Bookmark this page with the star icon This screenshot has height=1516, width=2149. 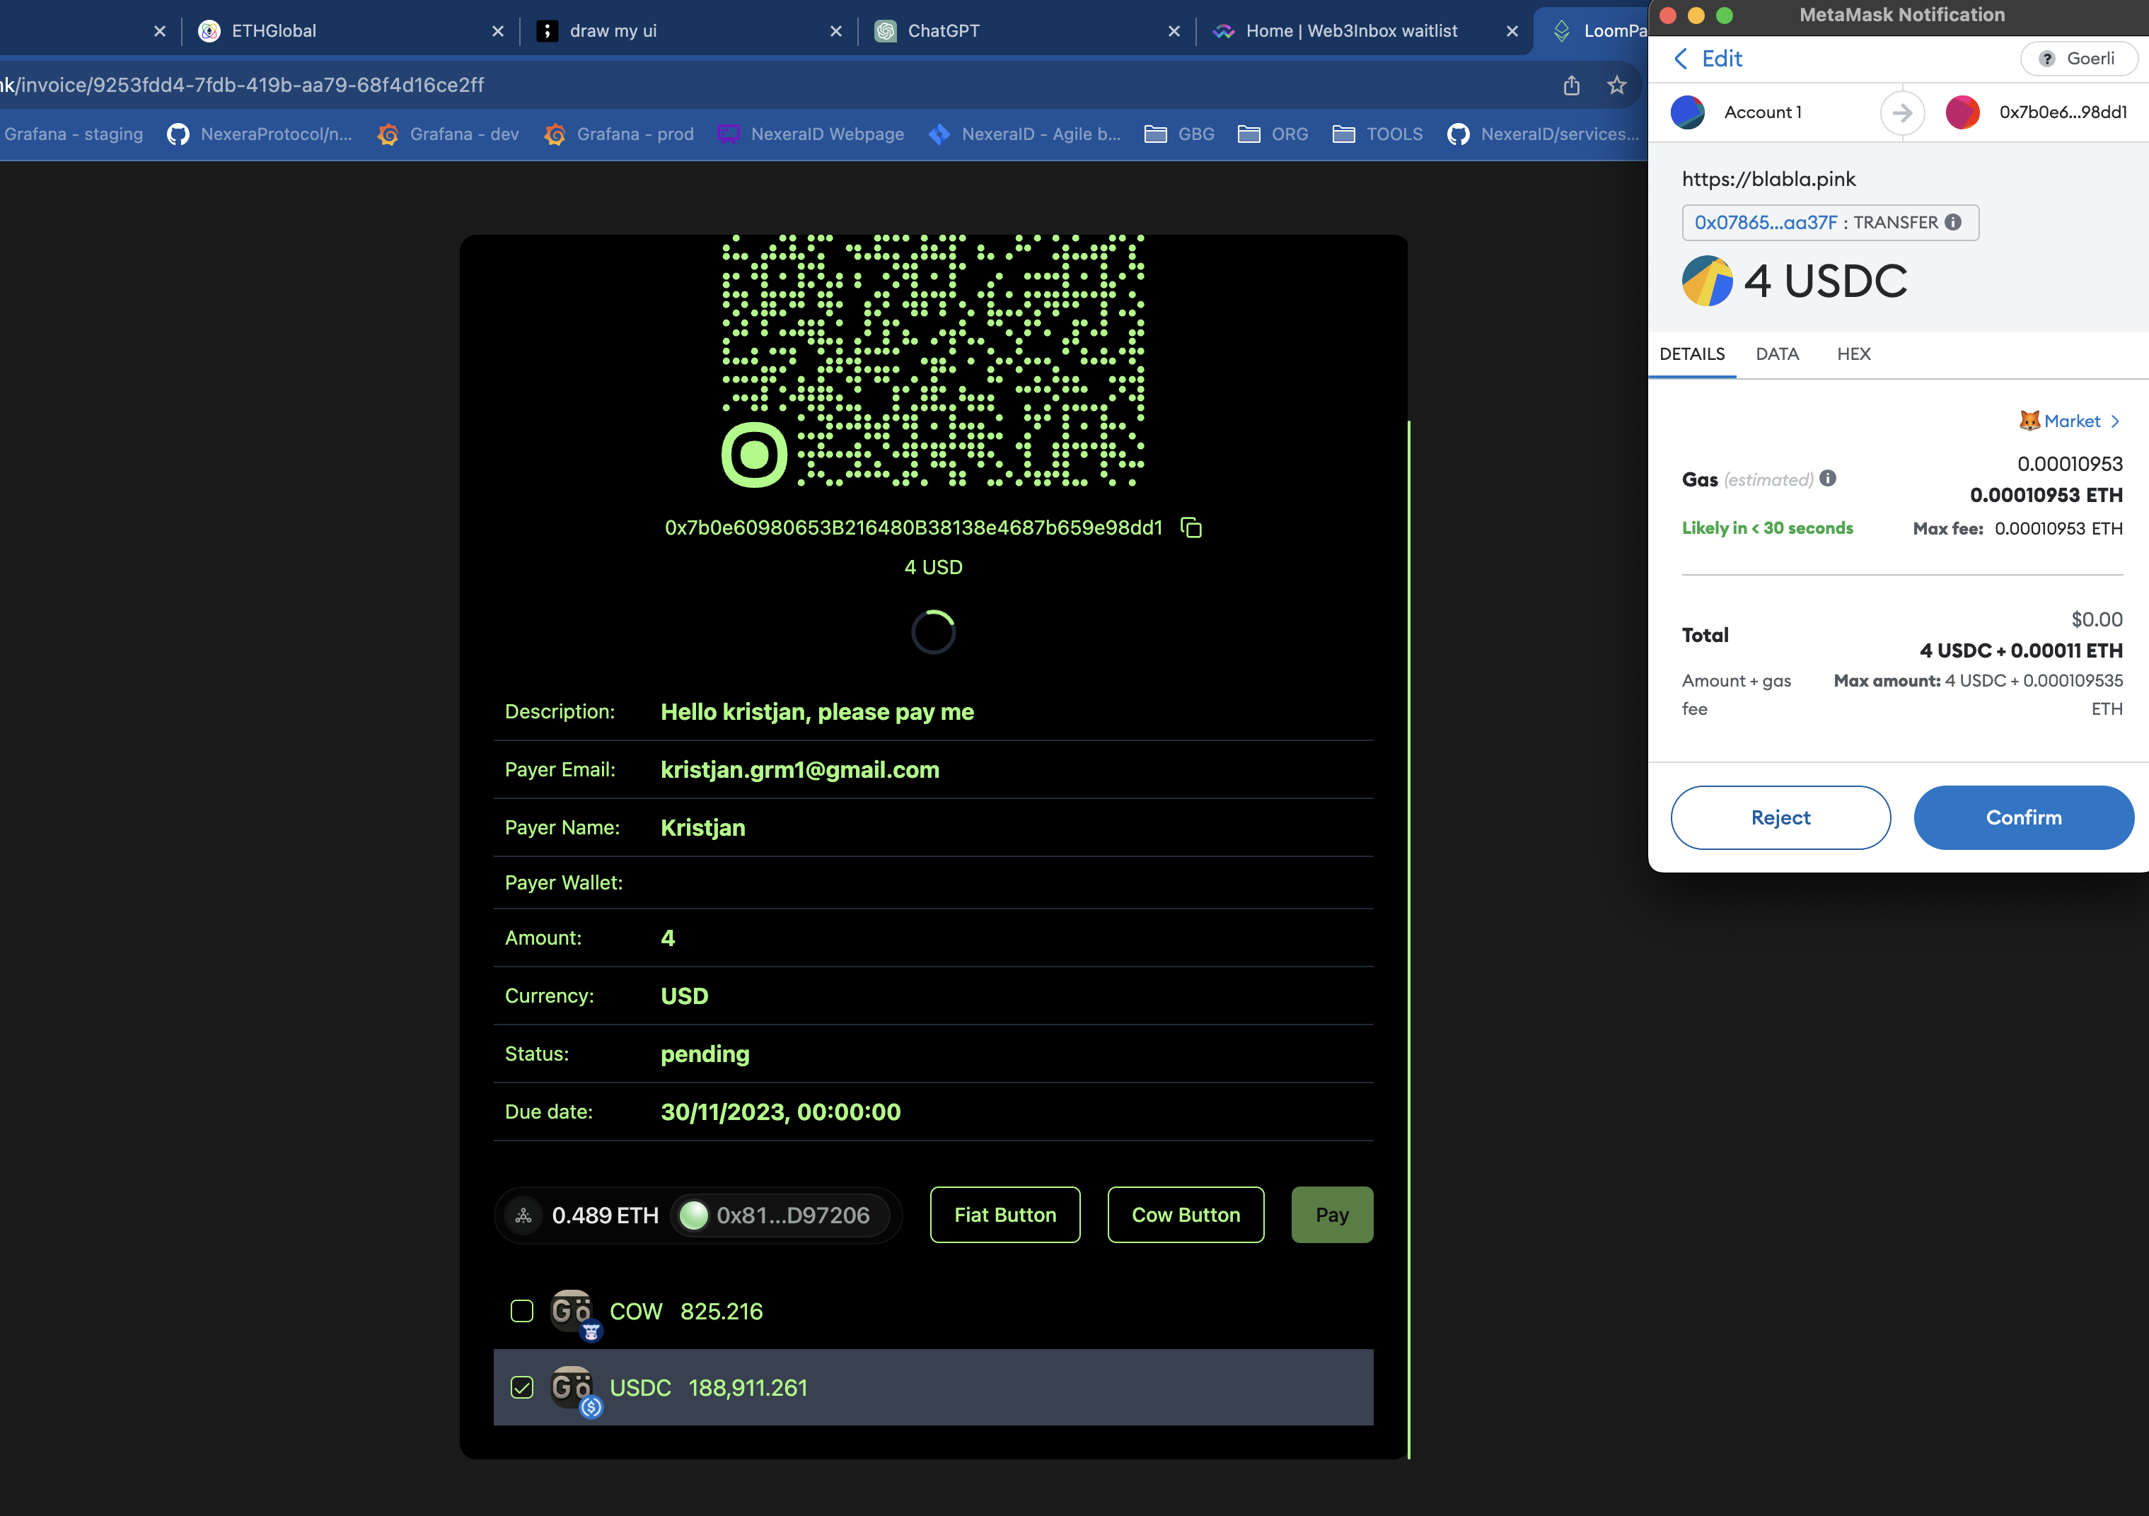(x=1616, y=85)
